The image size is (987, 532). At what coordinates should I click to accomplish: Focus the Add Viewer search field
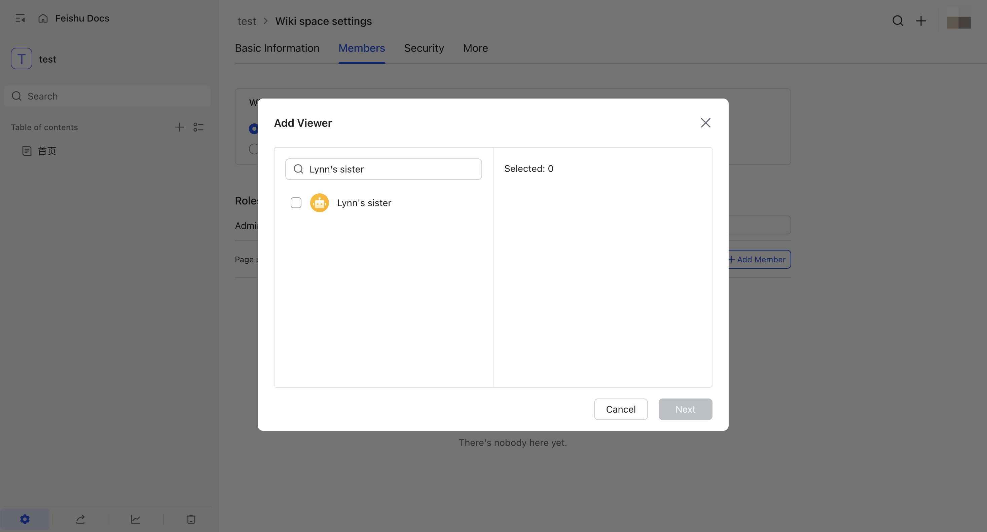383,169
